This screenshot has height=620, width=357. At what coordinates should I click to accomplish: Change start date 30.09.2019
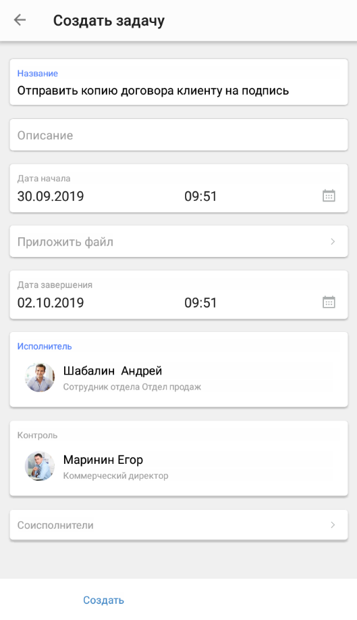(51, 196)
